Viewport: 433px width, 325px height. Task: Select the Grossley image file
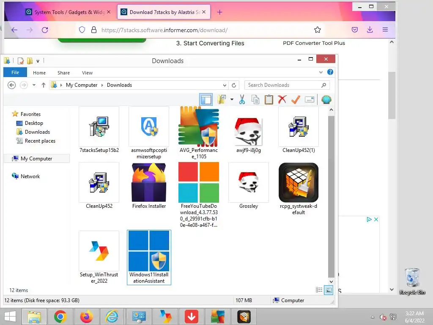point(249,186)
